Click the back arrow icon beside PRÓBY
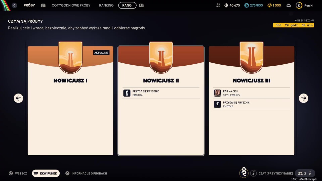Screen dimensions: 322x181 14,5
